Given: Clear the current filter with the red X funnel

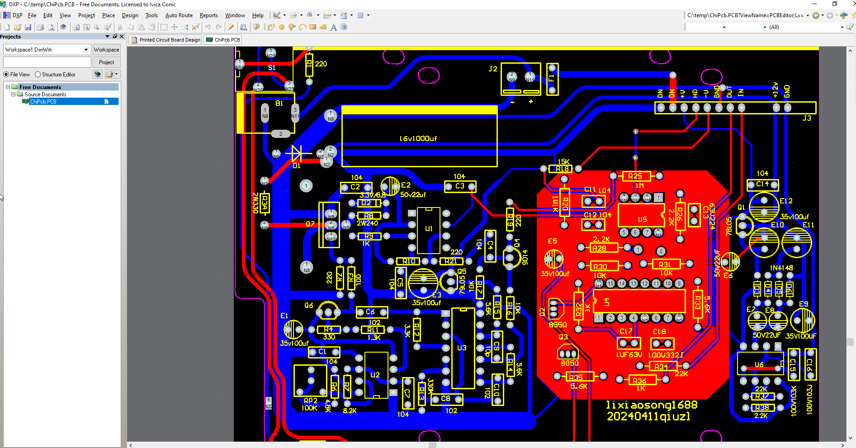Looking at the screenshot, I should [195, 27].
